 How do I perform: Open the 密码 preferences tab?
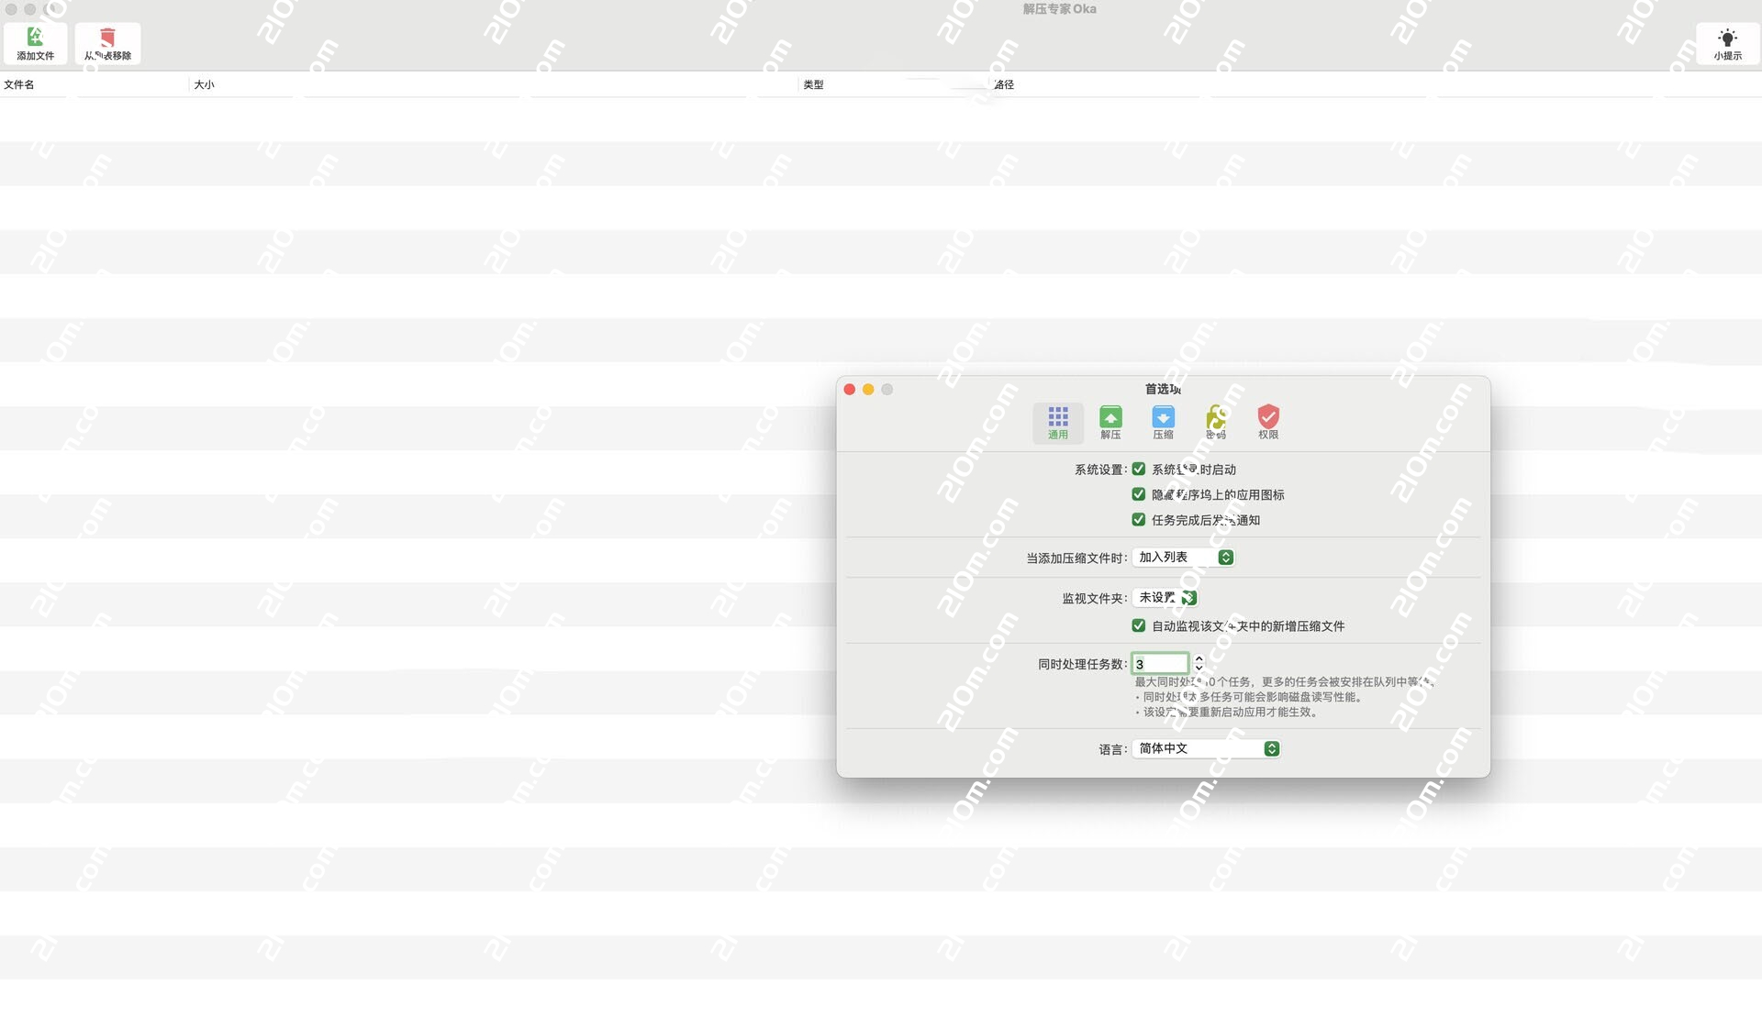[1216, 422]
